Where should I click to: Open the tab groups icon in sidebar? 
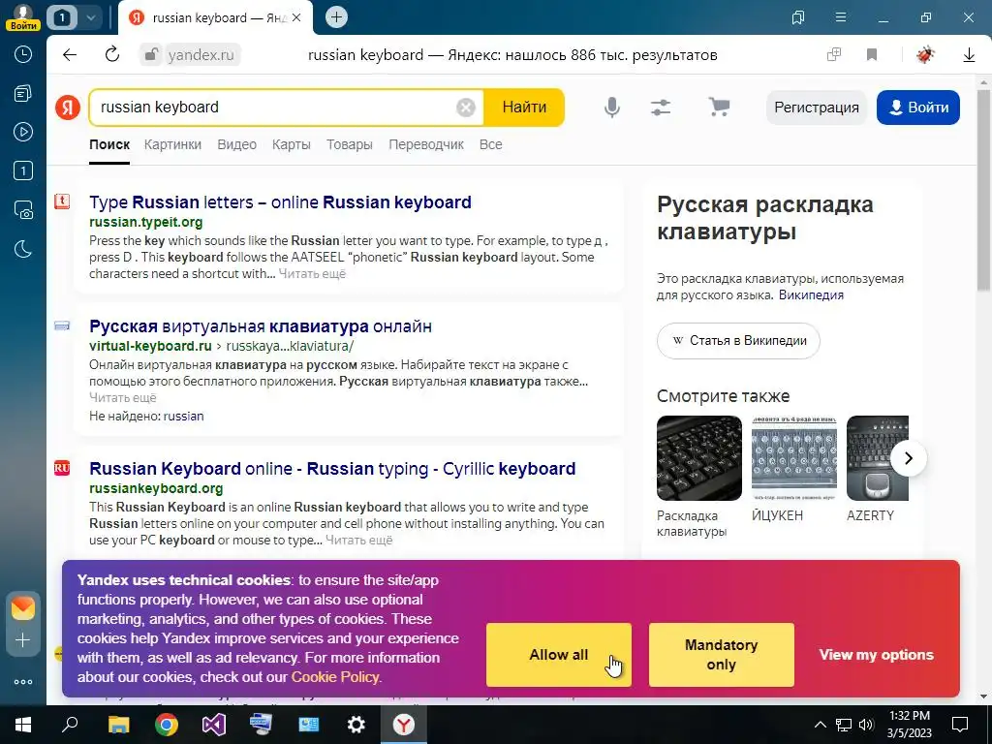pos(23,94)
